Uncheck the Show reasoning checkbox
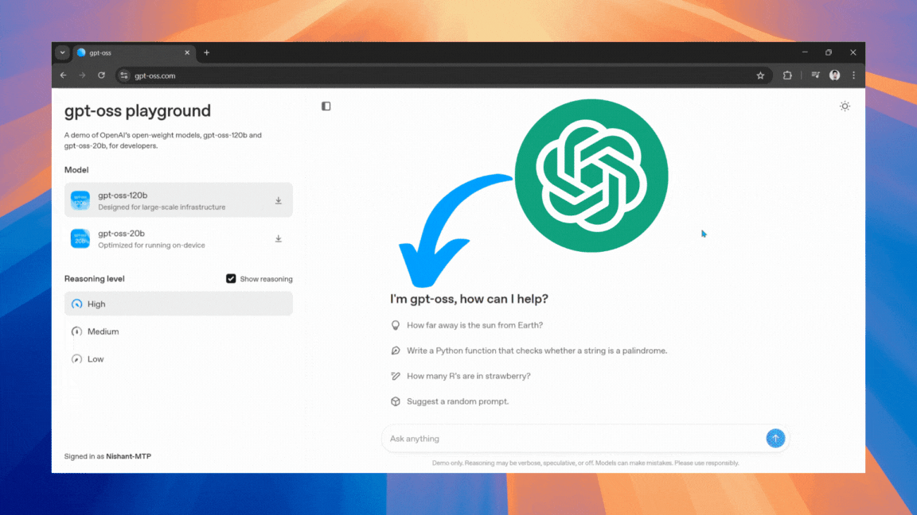 231,278
